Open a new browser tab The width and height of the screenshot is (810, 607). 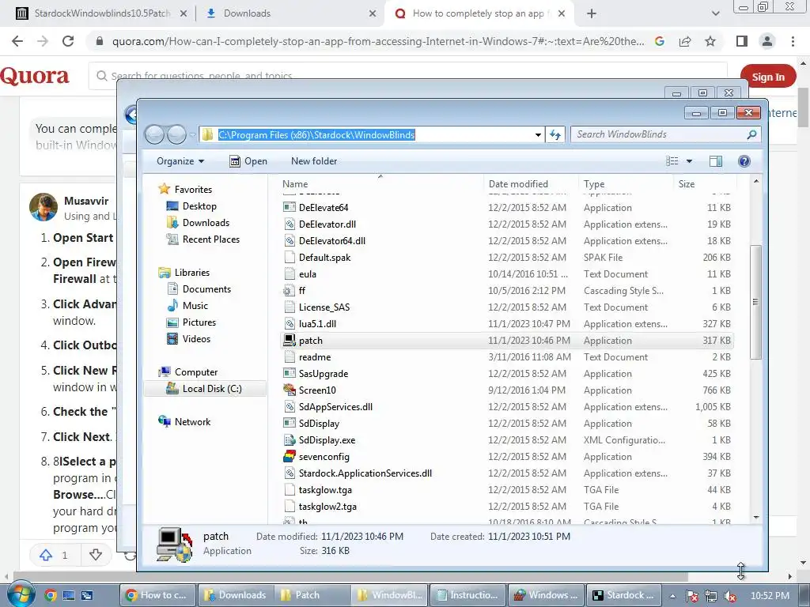592,14
